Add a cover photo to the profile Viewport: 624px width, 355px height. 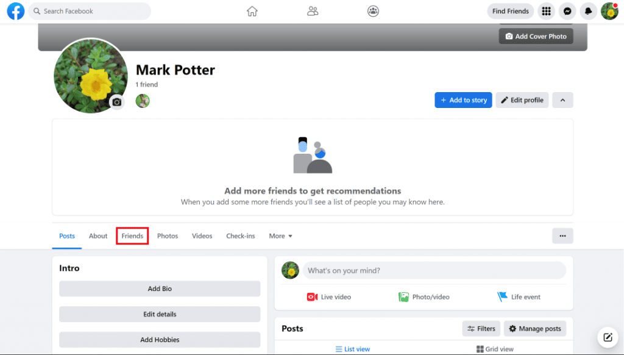tap(536, 36)
